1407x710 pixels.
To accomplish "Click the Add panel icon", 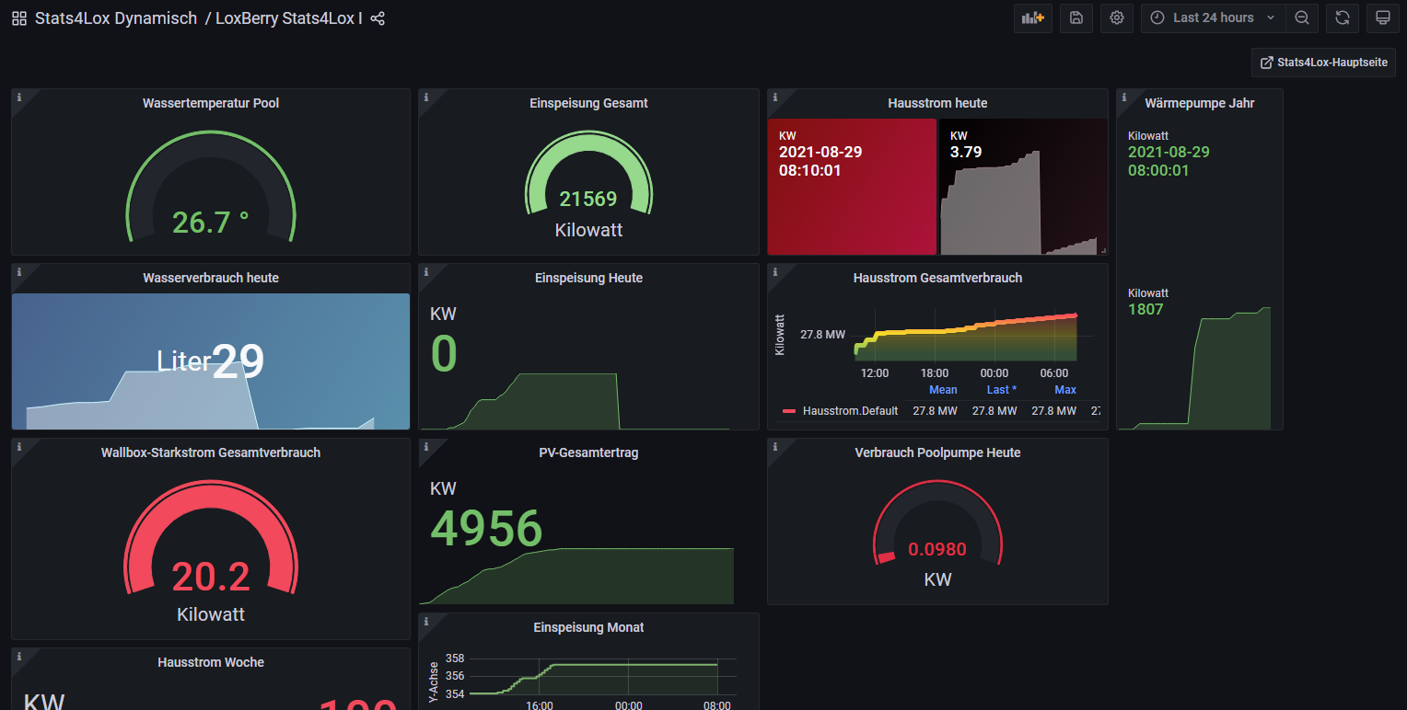I will point(1032,17).
